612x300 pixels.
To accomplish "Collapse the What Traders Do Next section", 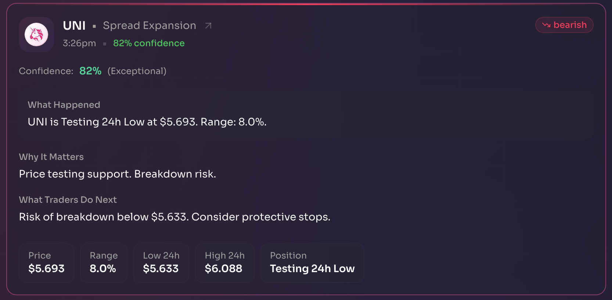I will click(x=68, y=200).
